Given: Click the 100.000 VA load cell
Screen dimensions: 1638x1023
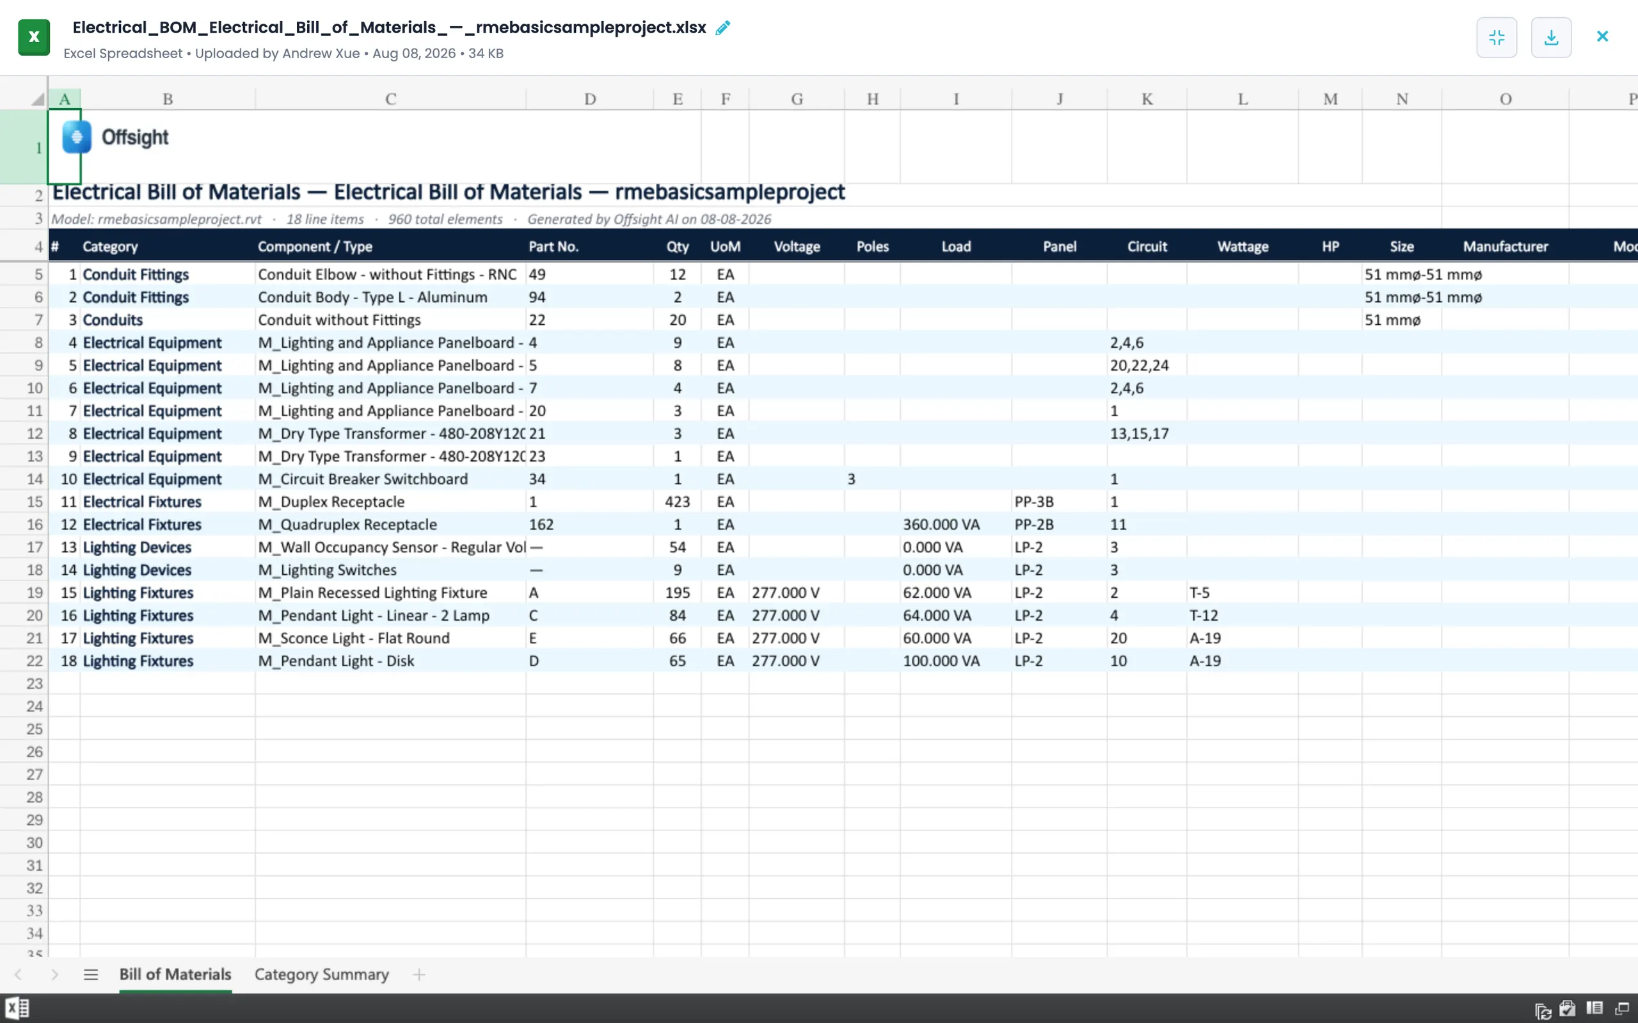Looking at the screenshot, I should (x=956, y=661).
